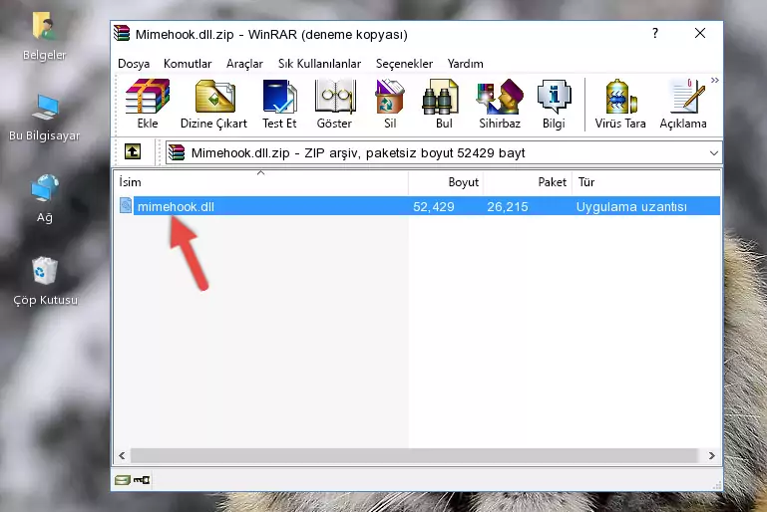Click the WinRAR title bar icon

pyautogui.click(x=122, y=33)
